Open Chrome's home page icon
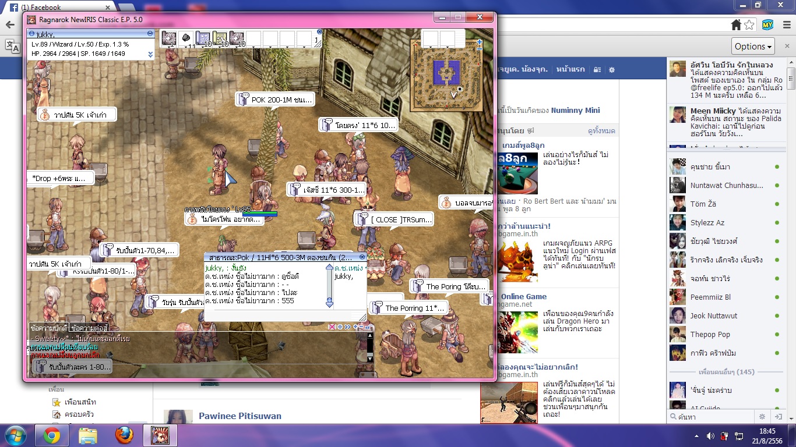The width and height of the screenshot is (796, 447). click(736, 25)
